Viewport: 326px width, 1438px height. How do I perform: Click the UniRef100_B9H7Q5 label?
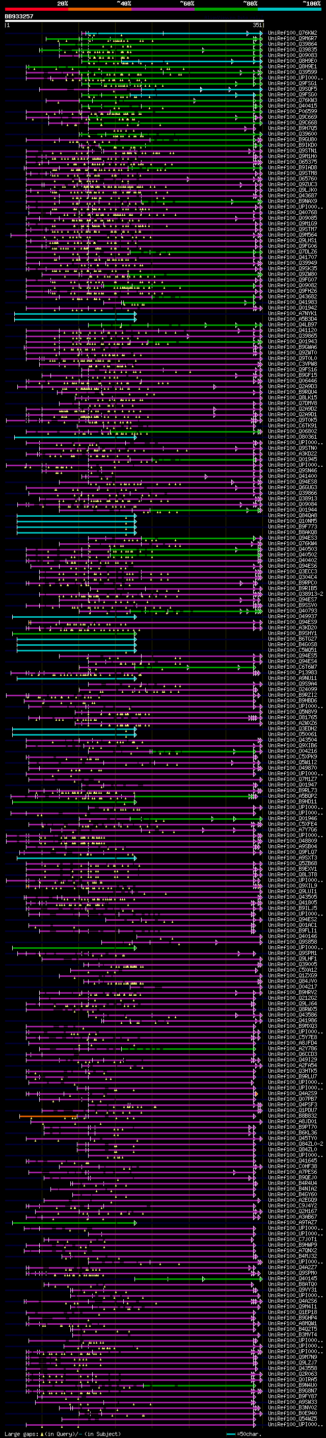[x=292, y=129]
